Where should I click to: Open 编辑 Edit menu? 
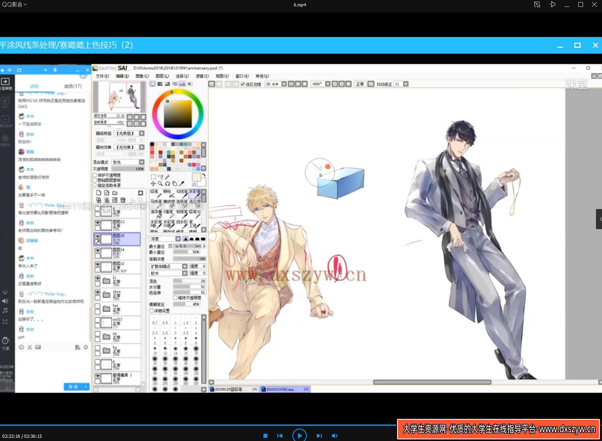[122, 76]
